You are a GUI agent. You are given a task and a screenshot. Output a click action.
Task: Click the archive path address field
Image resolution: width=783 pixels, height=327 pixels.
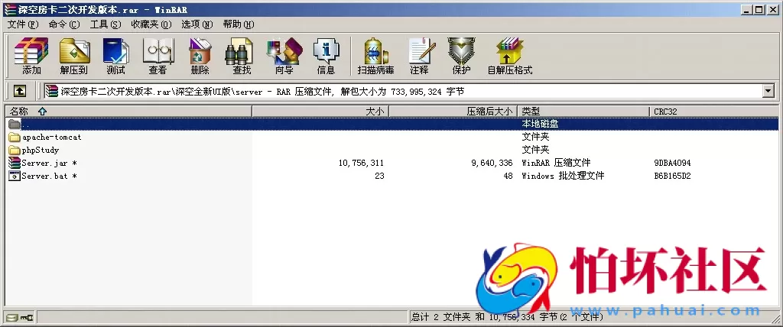tap(404, 91)
